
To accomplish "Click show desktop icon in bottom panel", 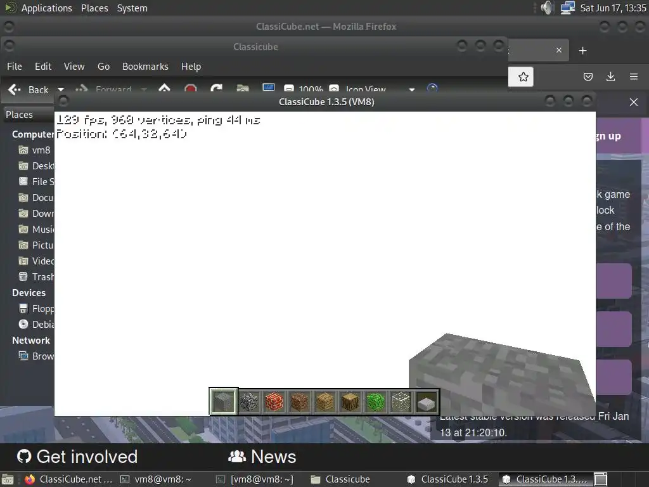I will [x=8, y=479].
